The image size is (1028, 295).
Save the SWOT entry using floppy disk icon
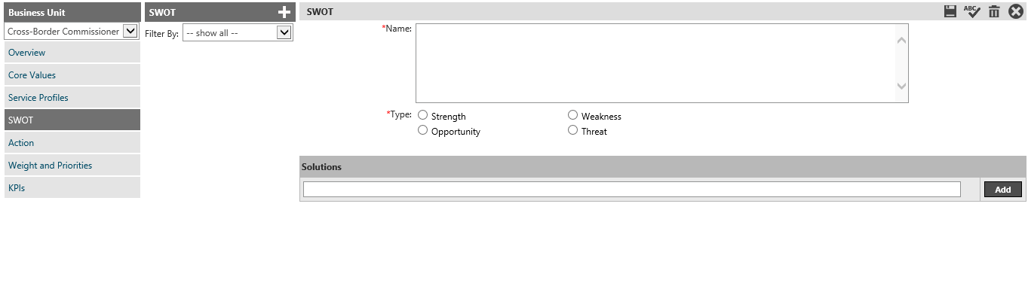pos(950,11)
